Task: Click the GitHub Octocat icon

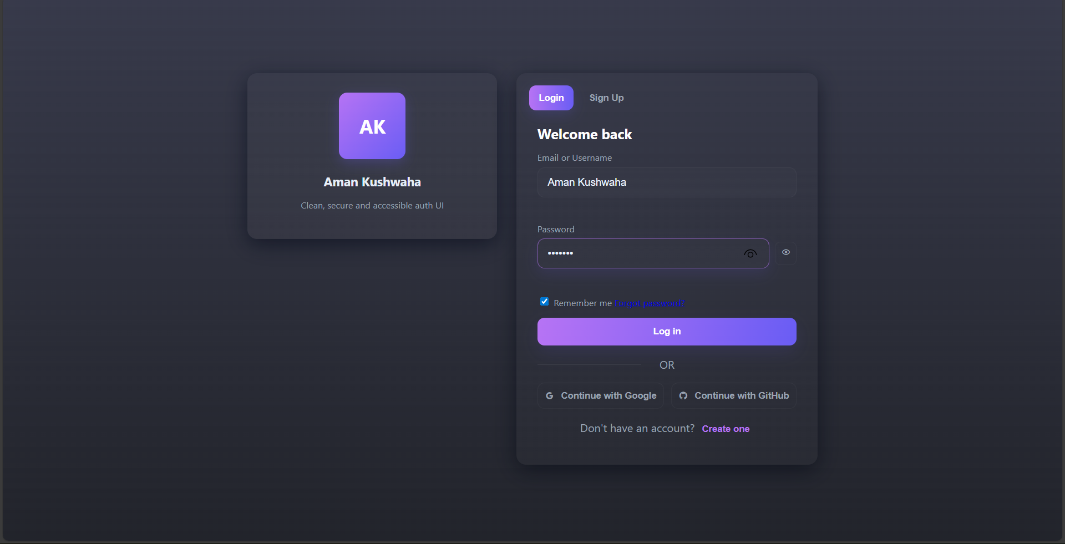Action: point(683,395)
